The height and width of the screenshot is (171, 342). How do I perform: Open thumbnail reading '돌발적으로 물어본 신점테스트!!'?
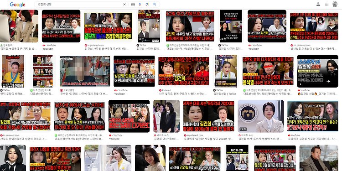tap(108, 26)
